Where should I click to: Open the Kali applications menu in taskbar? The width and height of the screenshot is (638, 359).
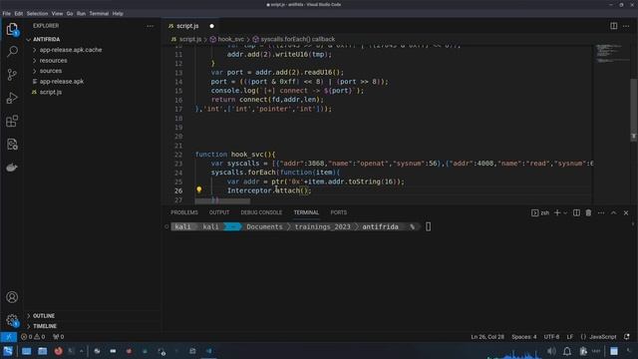pyautogui.click(x=8, y=351)
